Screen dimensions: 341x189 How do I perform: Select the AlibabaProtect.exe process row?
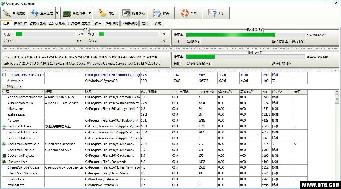click(x=155, y=103)
